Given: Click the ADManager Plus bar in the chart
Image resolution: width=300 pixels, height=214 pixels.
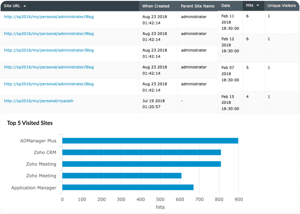Looking at the screenshot, I should 150,140.
